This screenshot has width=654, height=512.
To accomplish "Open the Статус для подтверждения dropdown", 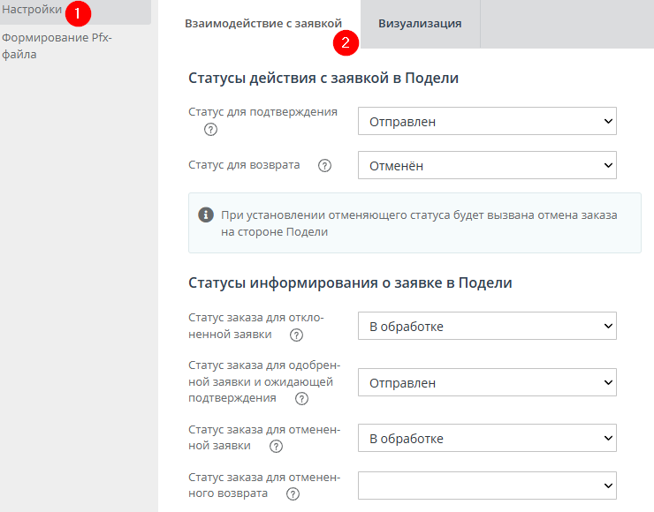I will (x=487, y=122).
